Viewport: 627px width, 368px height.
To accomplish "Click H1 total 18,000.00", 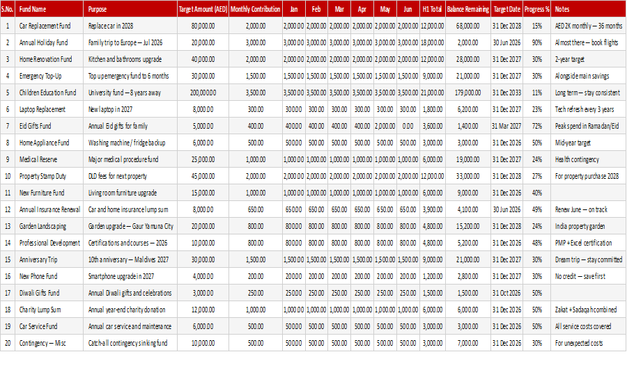I will click(x=432, y=42).
